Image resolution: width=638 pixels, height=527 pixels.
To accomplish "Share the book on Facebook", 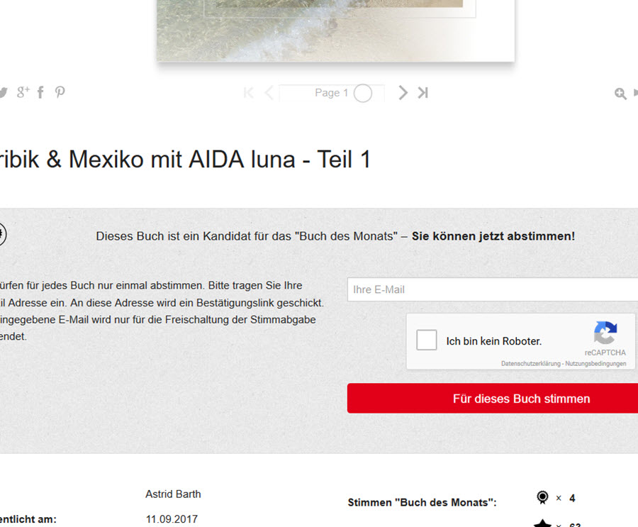I will pos(40,92).
